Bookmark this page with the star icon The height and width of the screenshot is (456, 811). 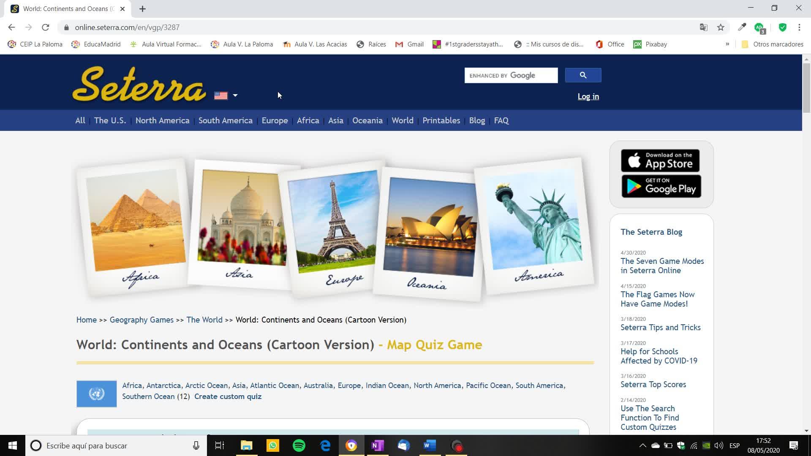pos(721,27)
